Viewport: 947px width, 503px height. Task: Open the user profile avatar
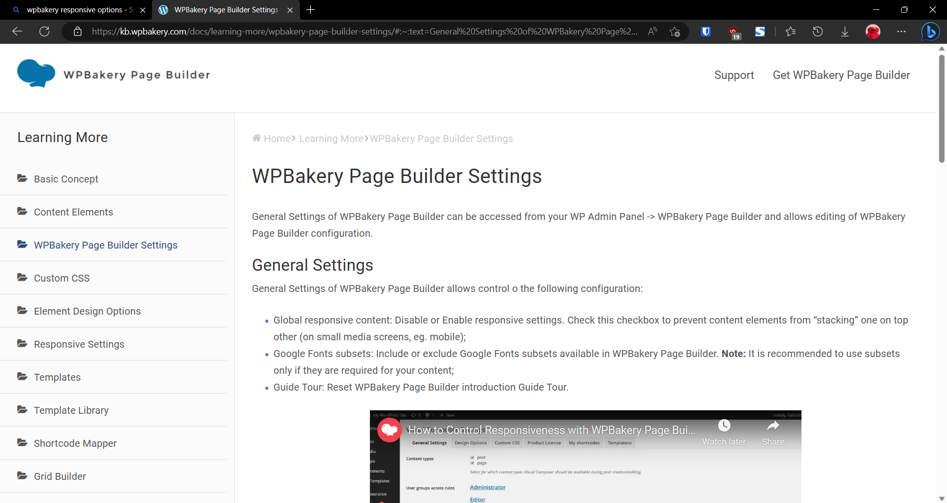[x=873, y=32]
